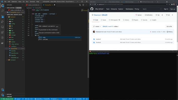The image size is (178, 100).
Task: Open the Selection menu in VS Code
Action: pyautogui.click(x=14, y=2)
